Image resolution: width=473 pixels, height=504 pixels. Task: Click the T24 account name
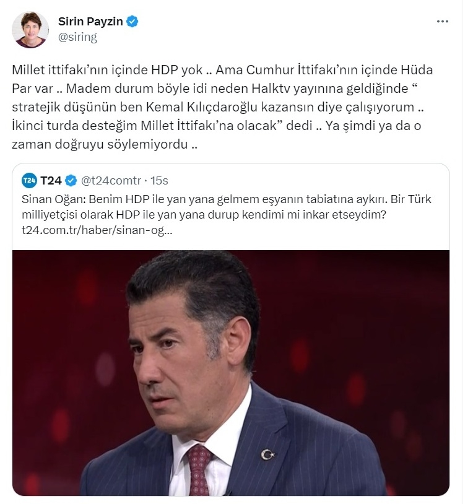(x=51, y=181)
